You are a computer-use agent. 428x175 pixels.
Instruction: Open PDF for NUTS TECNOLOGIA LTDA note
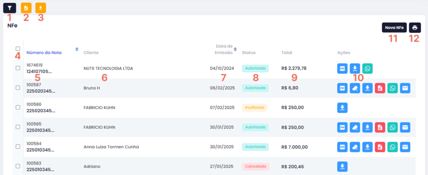(342, 68)
